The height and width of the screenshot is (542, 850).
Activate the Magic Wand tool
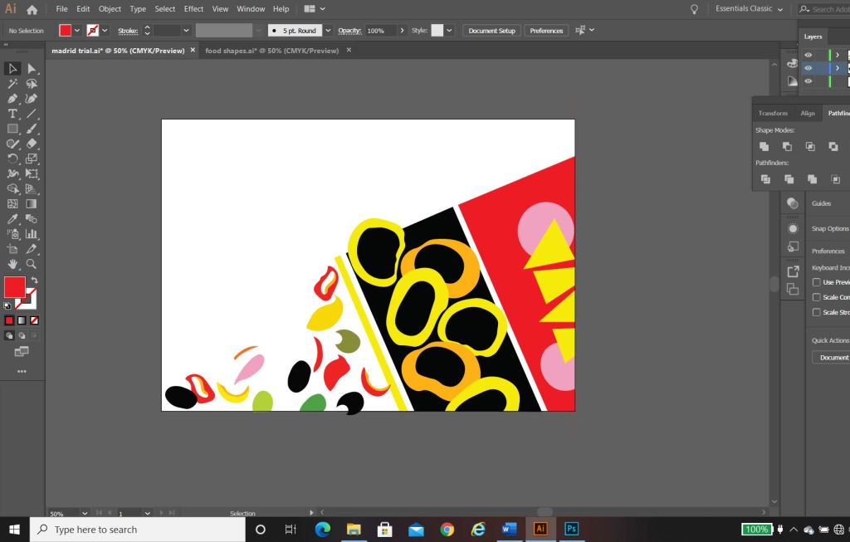[12, 84]
